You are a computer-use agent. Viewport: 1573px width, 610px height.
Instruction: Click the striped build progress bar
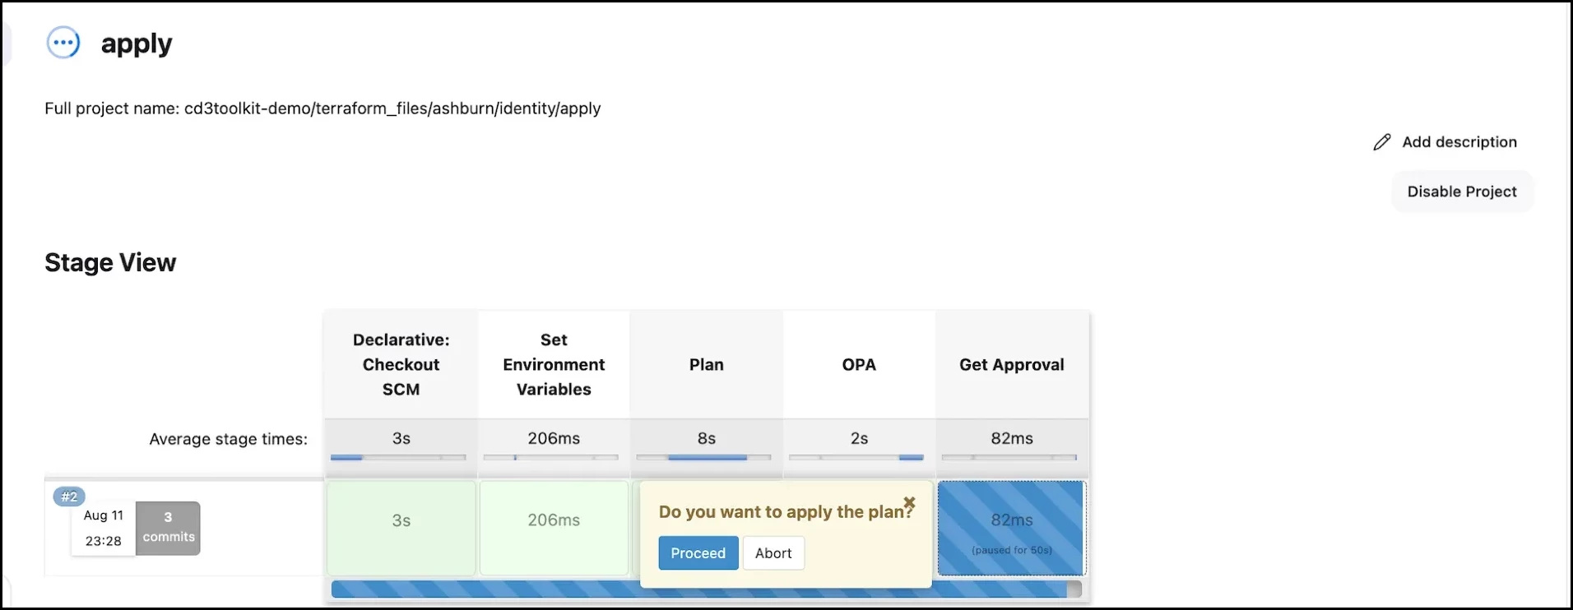click(485, 589)
